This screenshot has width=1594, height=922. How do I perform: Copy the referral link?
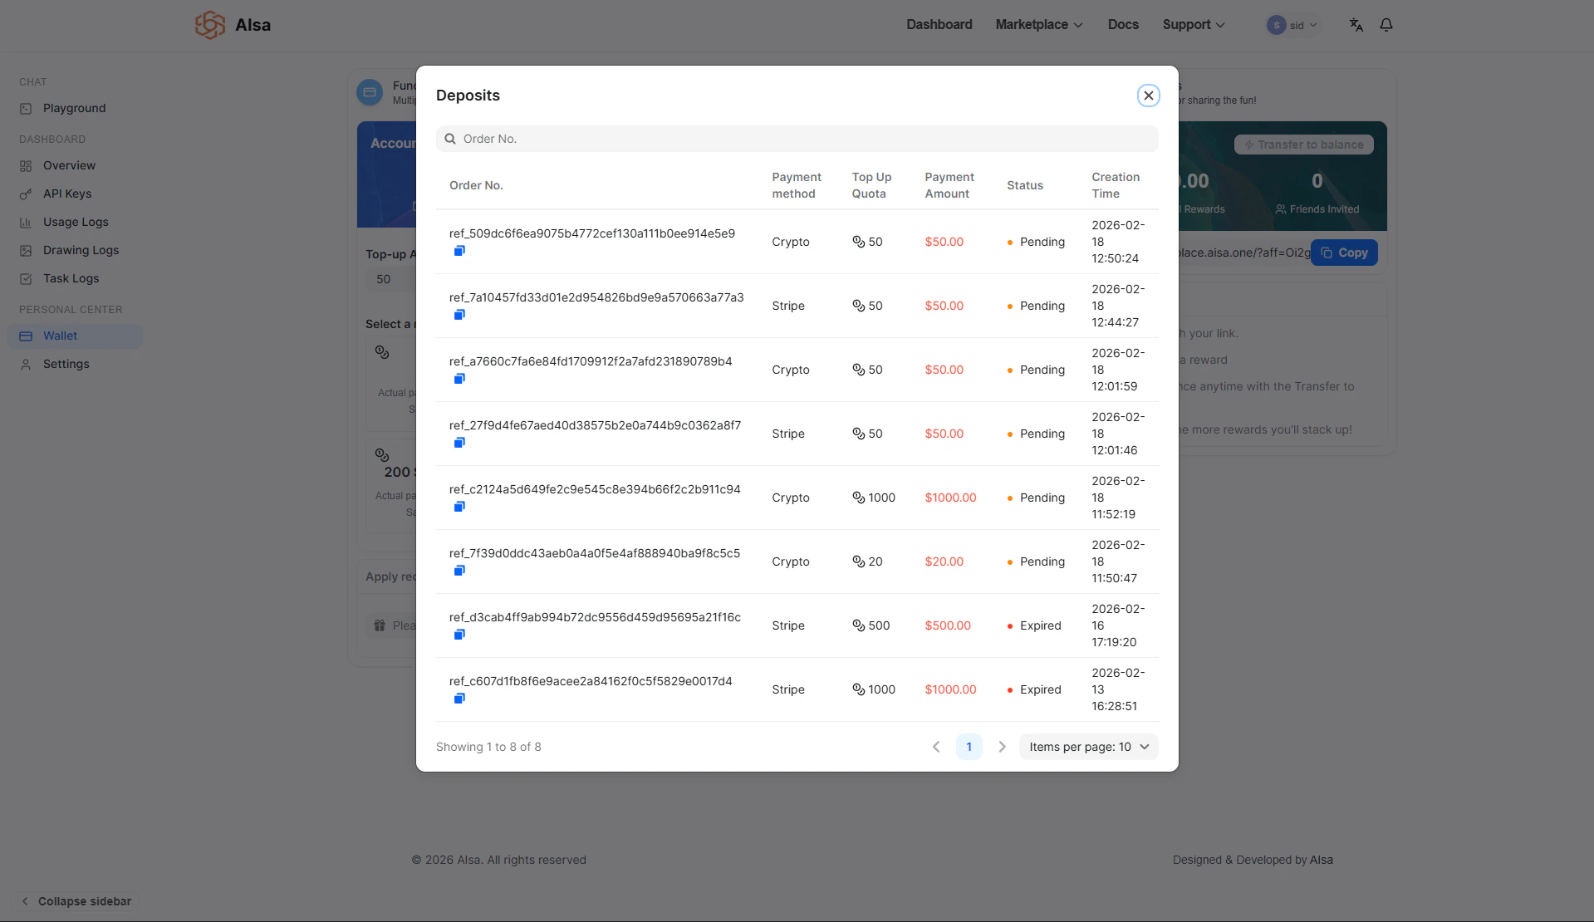tap(1344, 253)
